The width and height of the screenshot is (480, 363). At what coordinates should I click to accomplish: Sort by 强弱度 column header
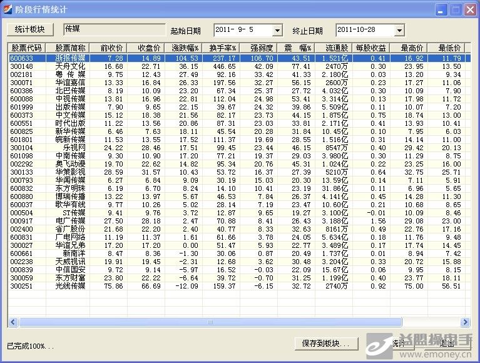tap(258, 48)
